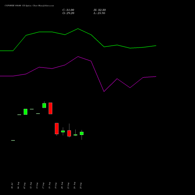195x195 pixels.
Task: Click the high value H: 32.30
Action: pos(99,10)
